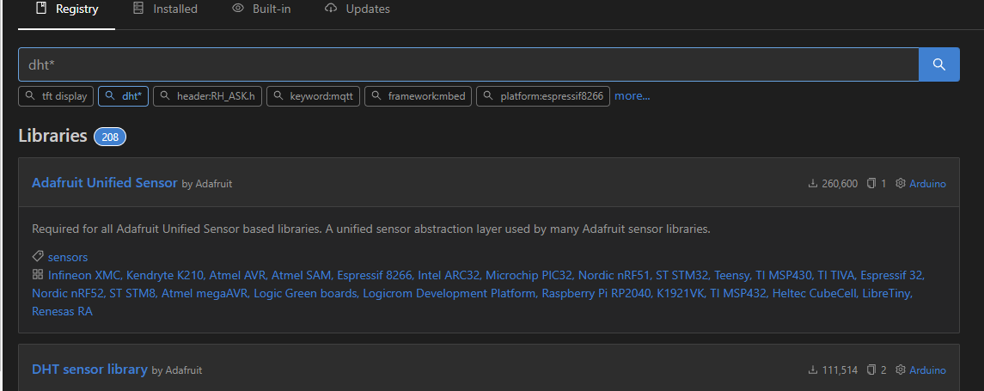Select the framework:mbed search chip

point(418,96)
